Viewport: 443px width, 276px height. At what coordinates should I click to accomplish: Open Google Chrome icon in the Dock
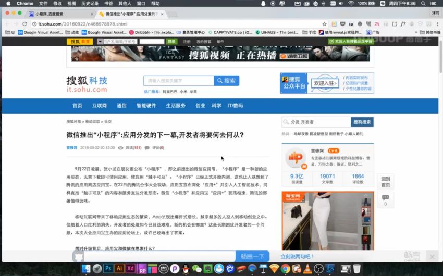286,269
